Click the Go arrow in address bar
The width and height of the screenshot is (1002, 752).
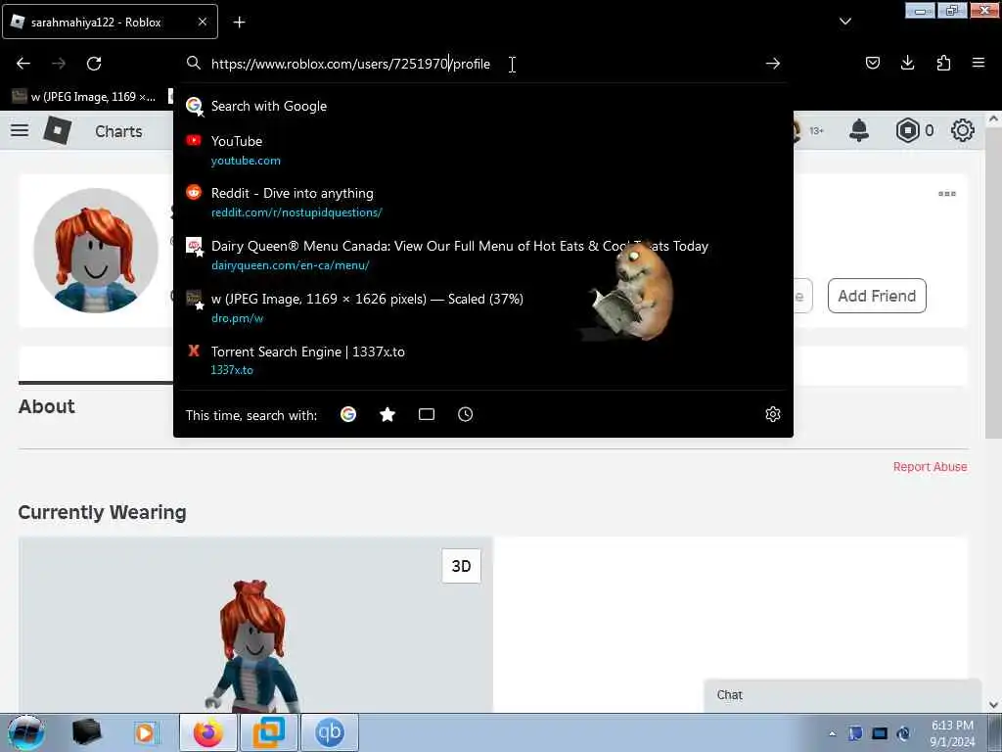tap(773, 64)
